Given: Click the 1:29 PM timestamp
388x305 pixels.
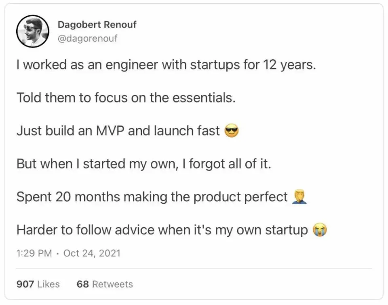Looking at the screenshot, I should pyautogui.click(x=34, y=253).
